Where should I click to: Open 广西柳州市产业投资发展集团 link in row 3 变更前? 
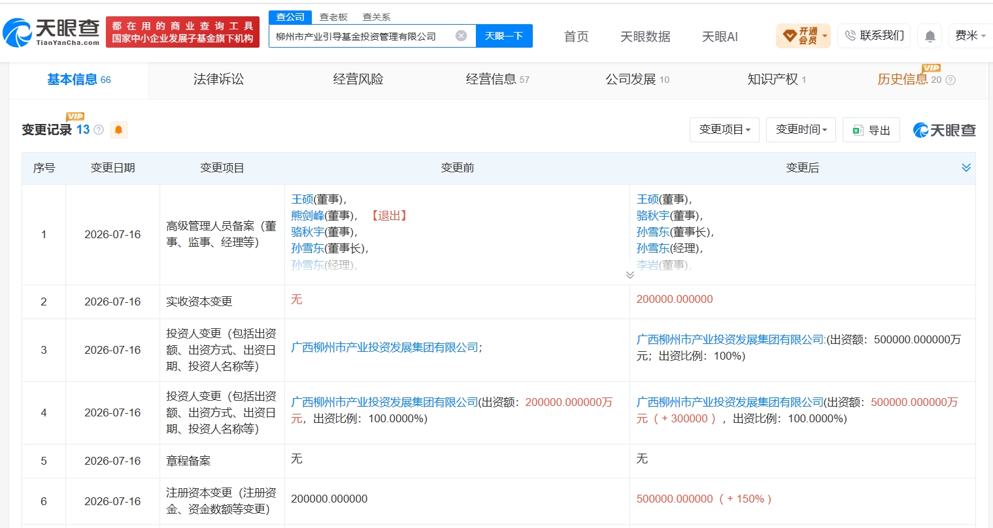(x=385, y=347)
